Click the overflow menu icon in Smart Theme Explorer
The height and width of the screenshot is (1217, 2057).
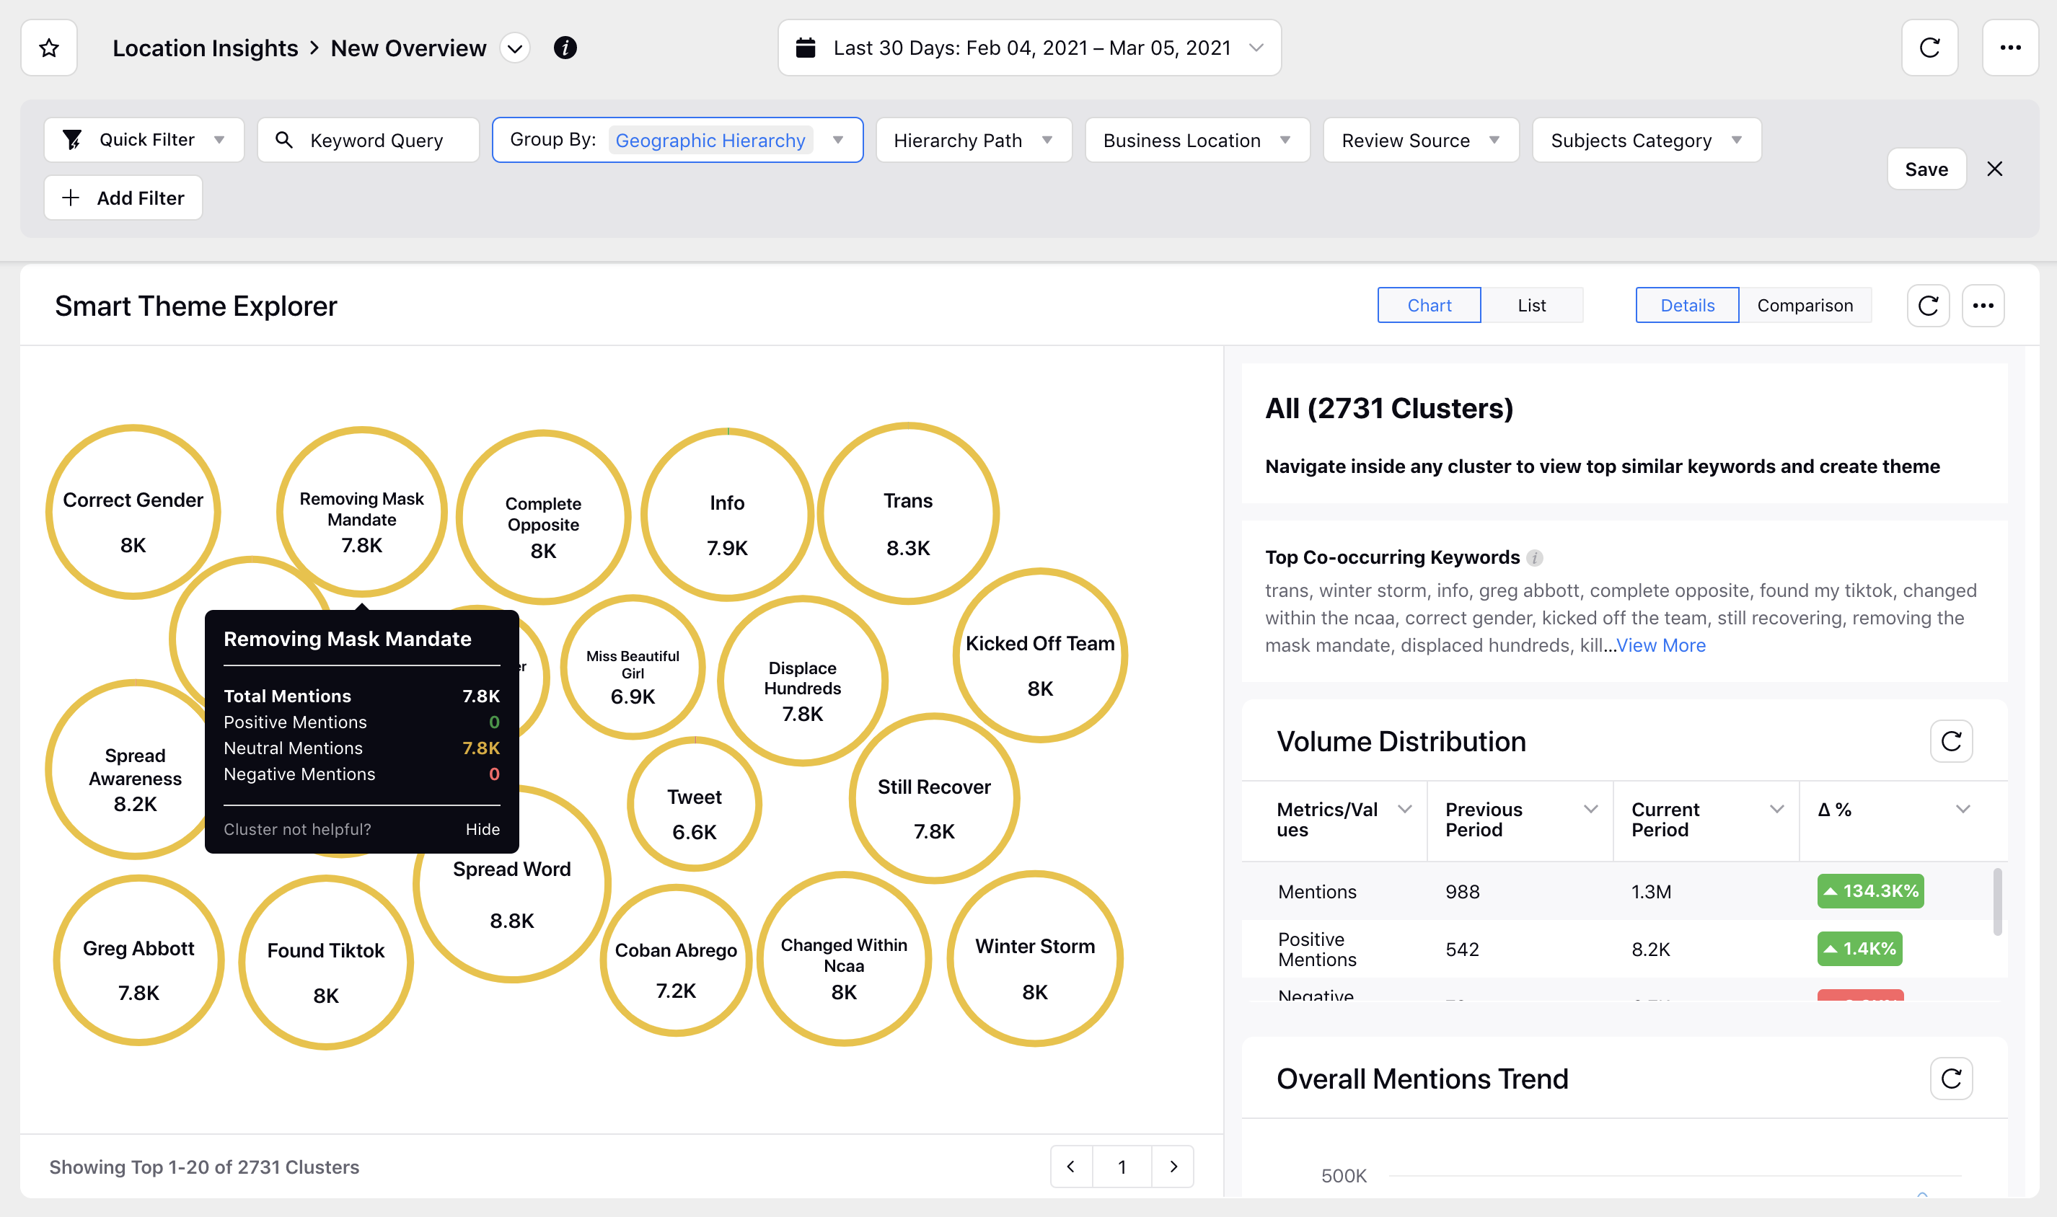pos(1982,306)
